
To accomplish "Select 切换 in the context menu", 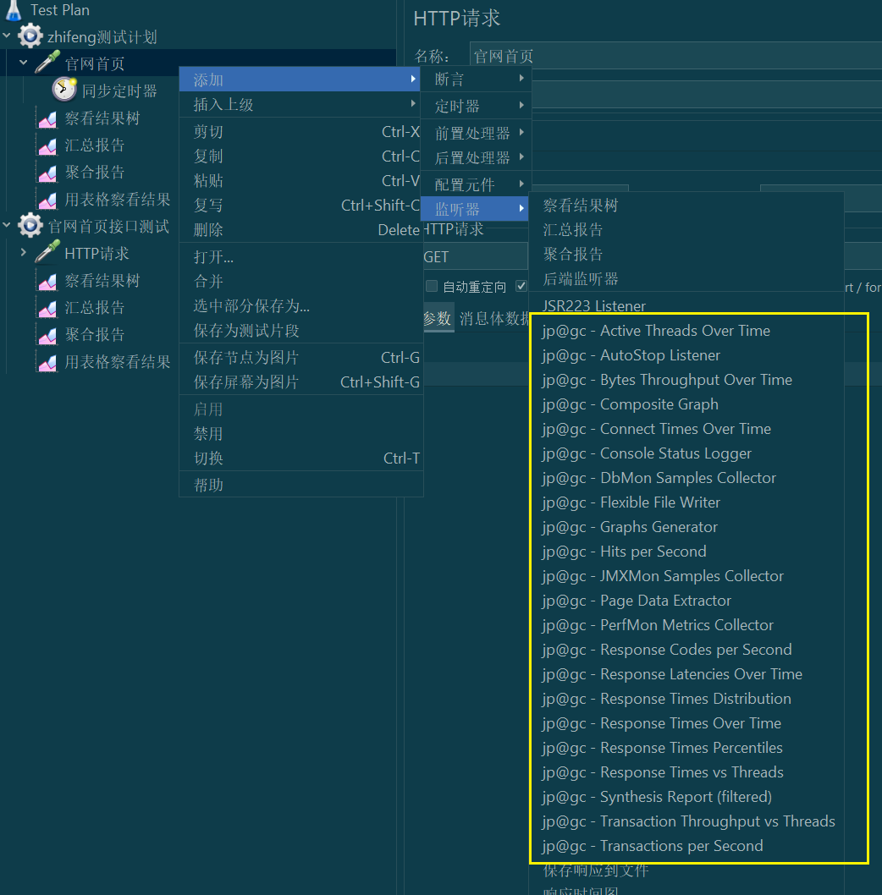I will coord(301,458).
